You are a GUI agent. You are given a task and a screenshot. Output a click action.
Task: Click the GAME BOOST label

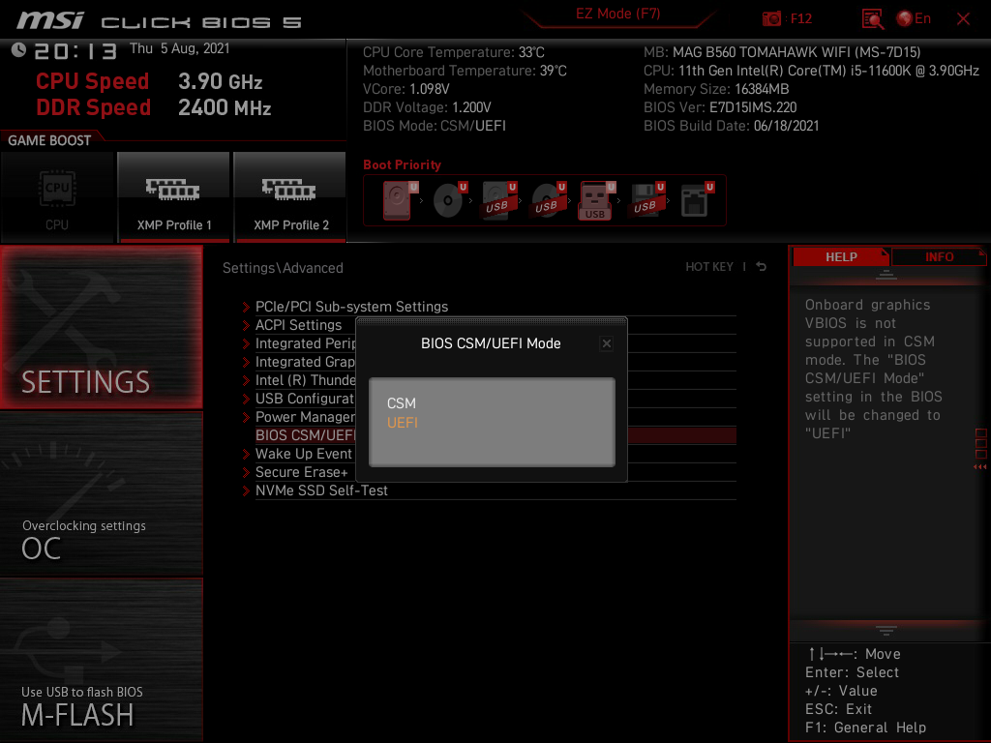(x=49, y=140)
